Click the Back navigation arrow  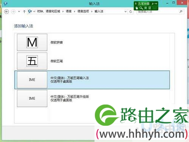coord(6,12)
